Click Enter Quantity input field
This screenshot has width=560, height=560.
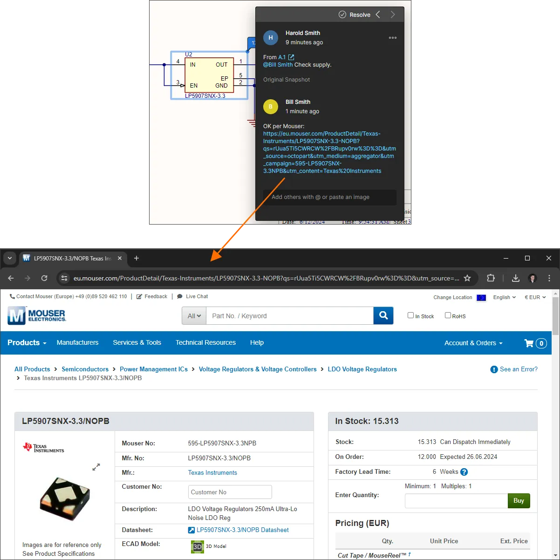(457, 501)
